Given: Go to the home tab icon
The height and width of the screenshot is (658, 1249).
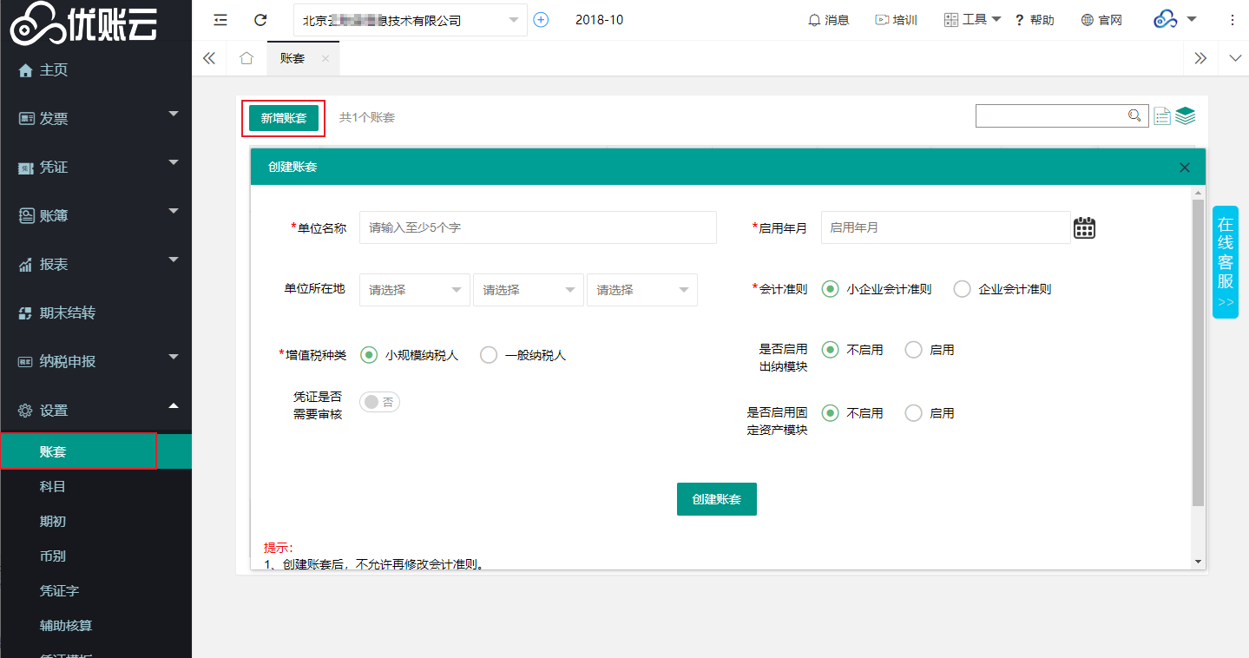Looking at the screenshot, I should 247,58.
